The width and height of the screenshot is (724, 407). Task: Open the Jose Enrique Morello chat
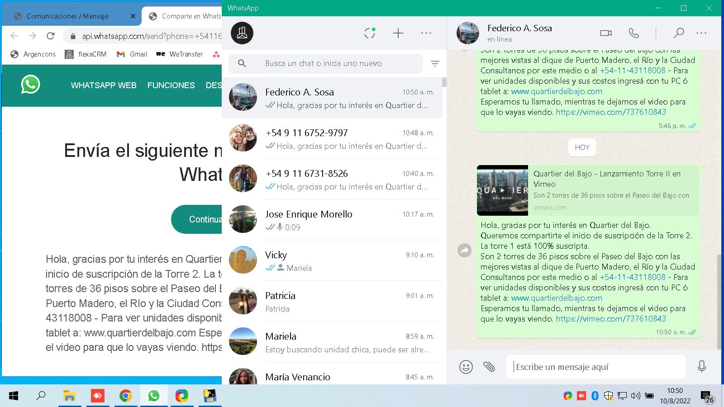(332, 220)
